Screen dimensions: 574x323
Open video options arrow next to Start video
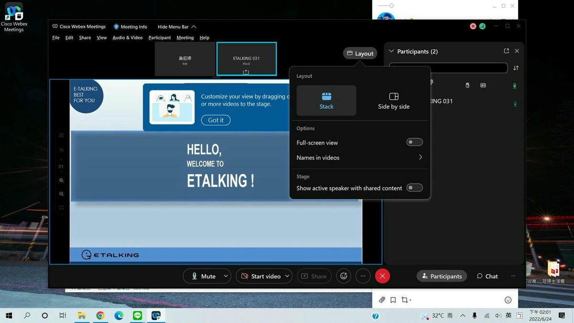pyautogui.click(x=287, y=276)
